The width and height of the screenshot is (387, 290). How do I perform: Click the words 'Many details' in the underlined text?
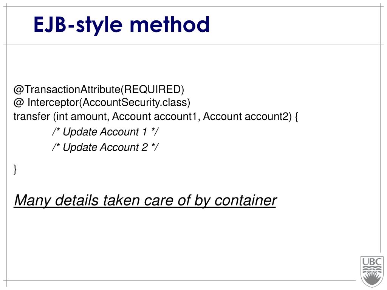click(x=56, y=200)
